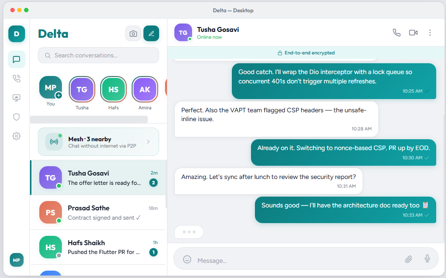Click the Message input field
446x278 pixels.
(298, 260)
